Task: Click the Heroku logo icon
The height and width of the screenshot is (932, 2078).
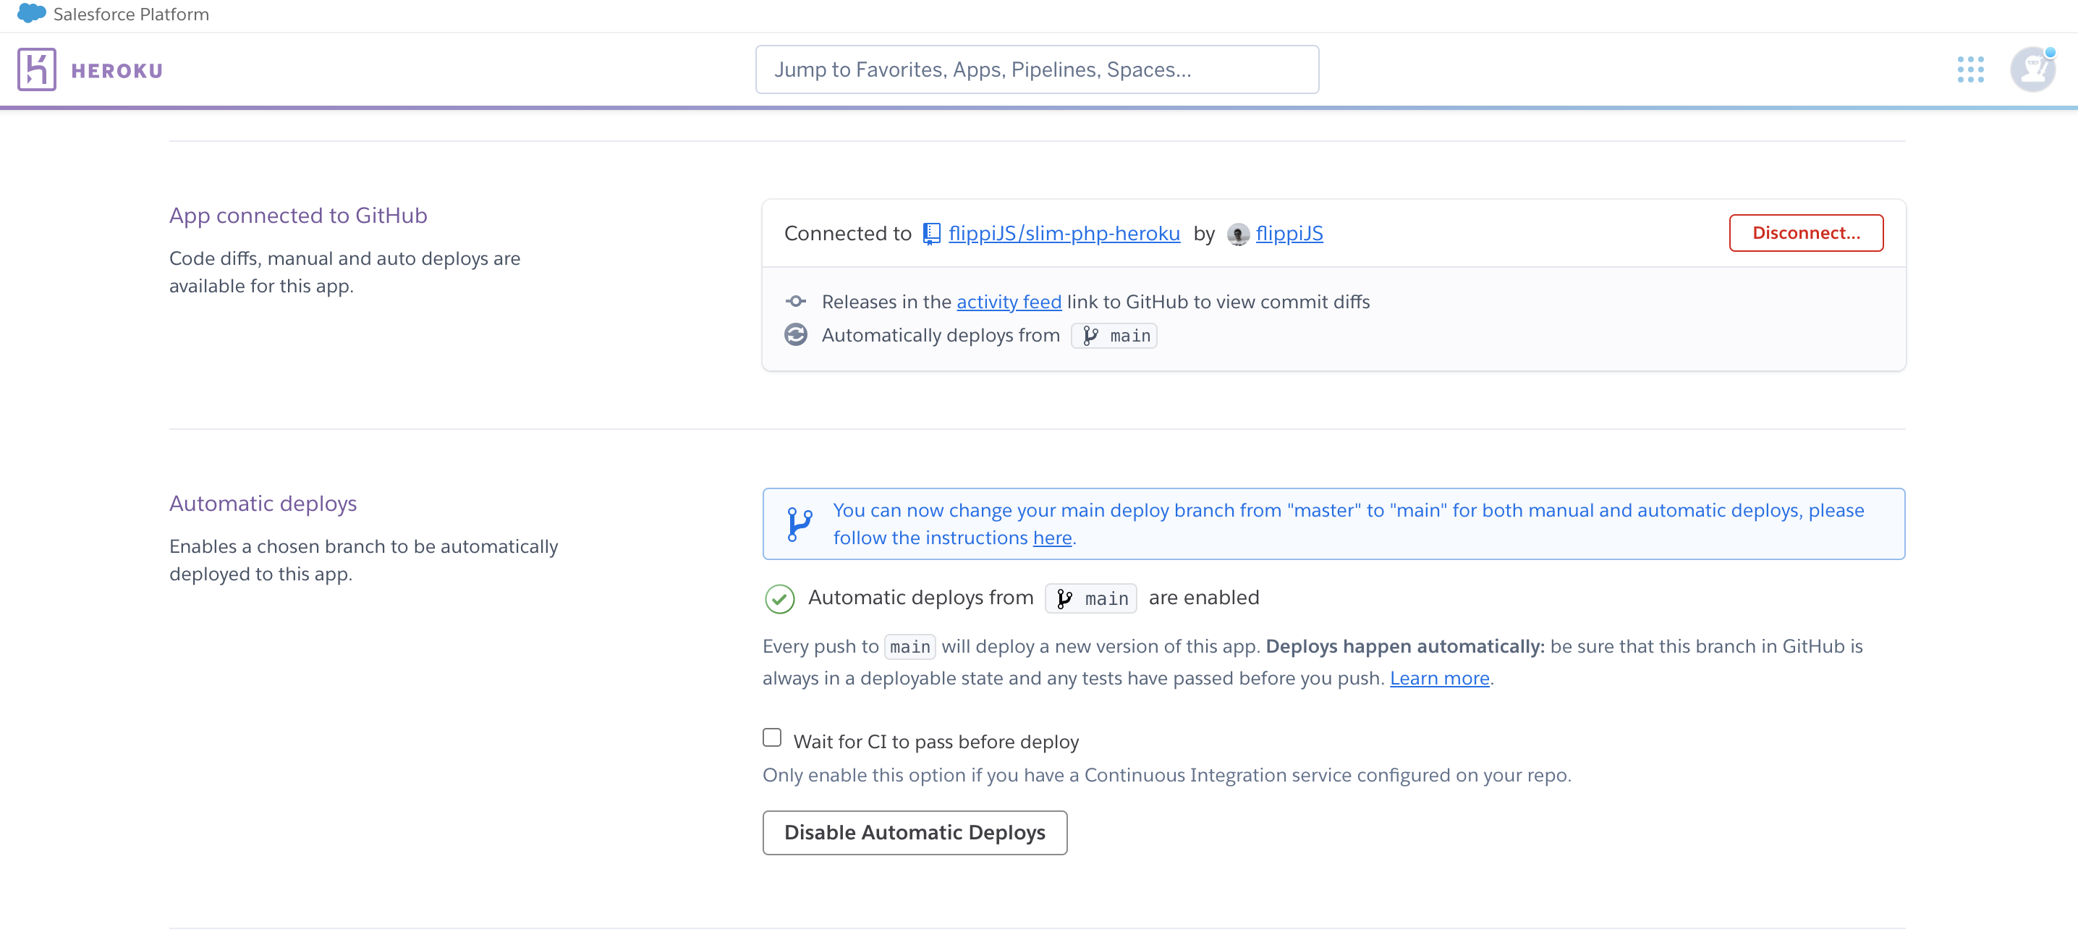Action: click(x=36, y=69)
